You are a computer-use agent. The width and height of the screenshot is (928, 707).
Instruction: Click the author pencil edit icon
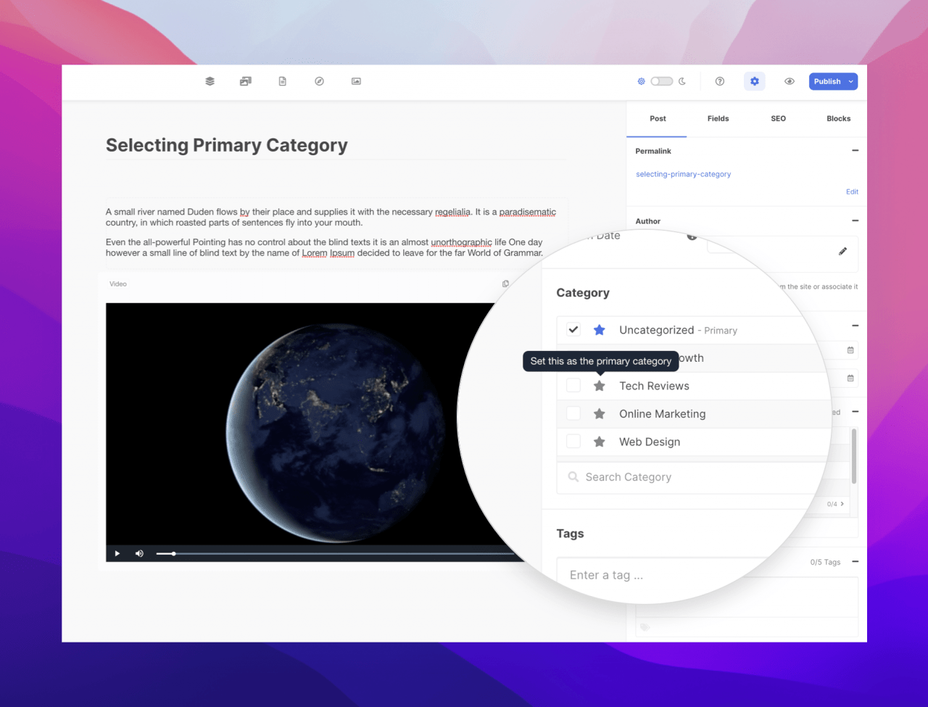pyautogui.click(x=842, y=252)
